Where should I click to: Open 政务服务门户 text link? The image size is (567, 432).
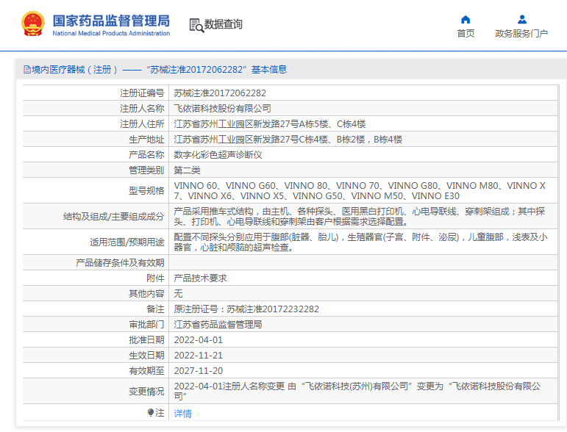(521, 34)
